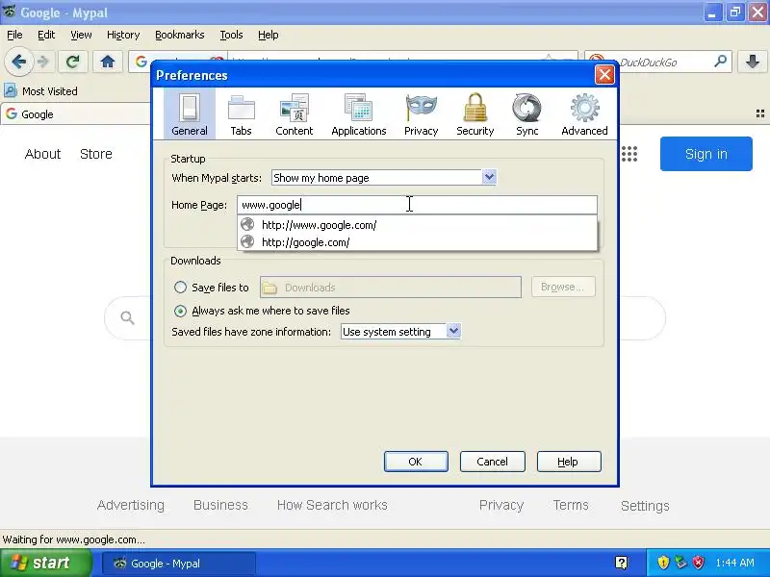Viewport: 770px width, 577px height.
Task: Expand the zone information dropdown
Action: click(x=453, y=331)
